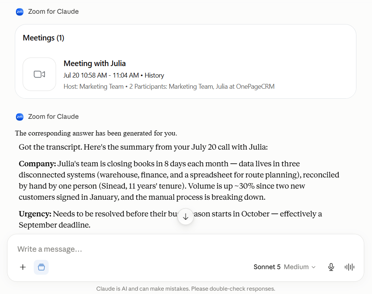Image resolution: width=372 pixels, height=294 pixels.
Task: Click the Host: Marketing Team participants line
Action: tap(169, 86)
